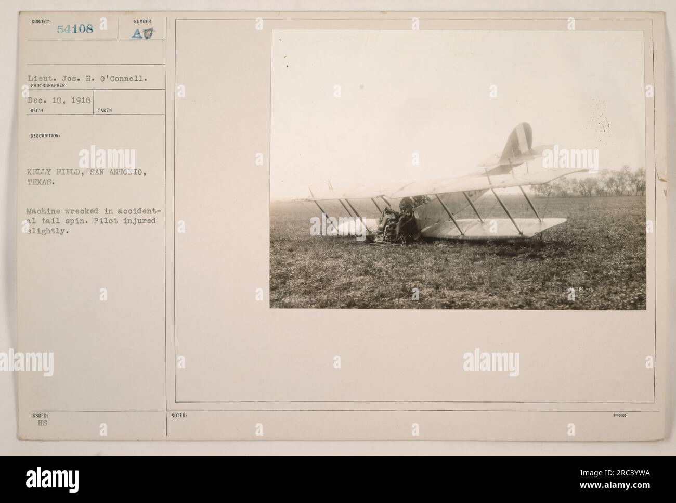Click the "DESCRIPTION:" field label
Screen dimensions: 676x503
click(x=45, y=136)
